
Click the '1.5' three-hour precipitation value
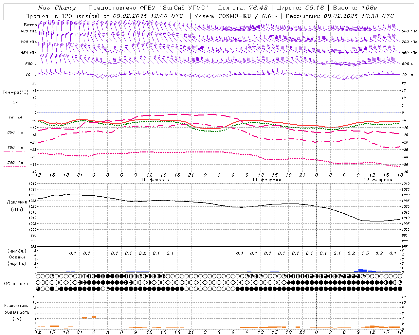(x=365, y=254)
